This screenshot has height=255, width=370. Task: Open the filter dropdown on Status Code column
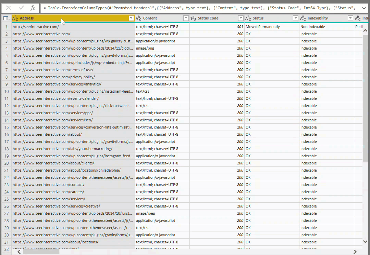241,18
